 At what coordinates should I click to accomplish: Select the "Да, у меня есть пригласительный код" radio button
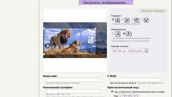112,92
